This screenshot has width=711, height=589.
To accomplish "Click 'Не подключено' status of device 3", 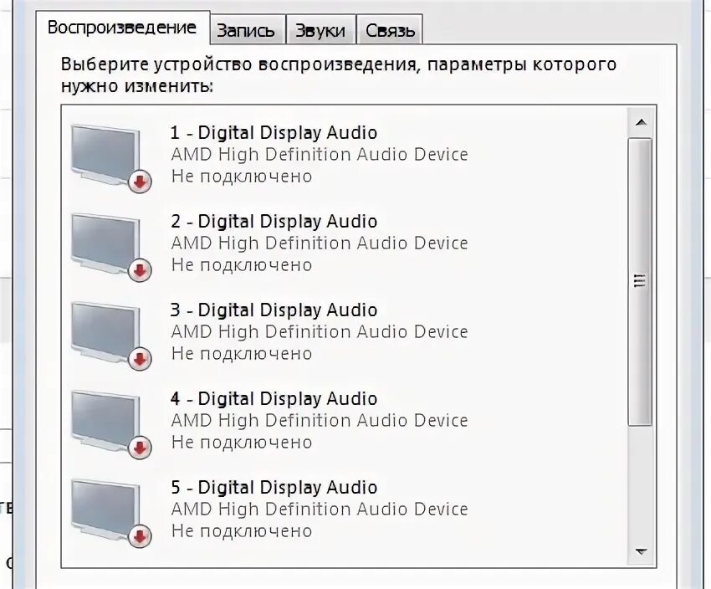I will [x=242, y=354].
